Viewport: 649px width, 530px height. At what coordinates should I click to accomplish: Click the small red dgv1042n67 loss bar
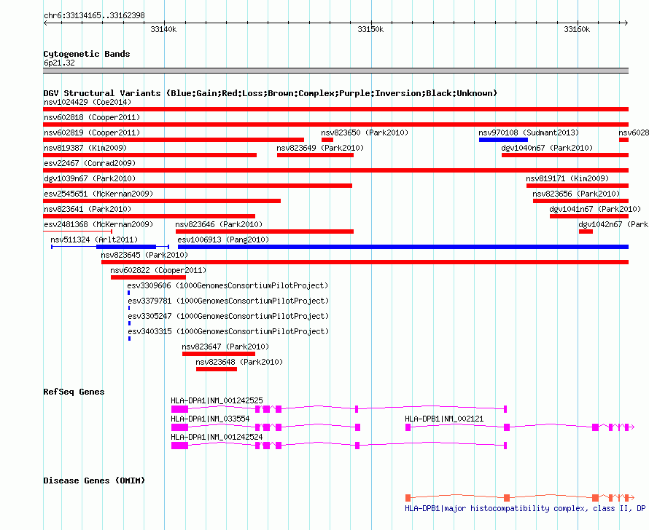coord(586,232)
